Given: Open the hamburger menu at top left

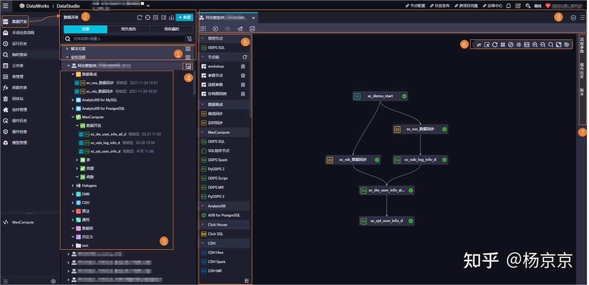Looking at the screenshot, I should 6,6.
